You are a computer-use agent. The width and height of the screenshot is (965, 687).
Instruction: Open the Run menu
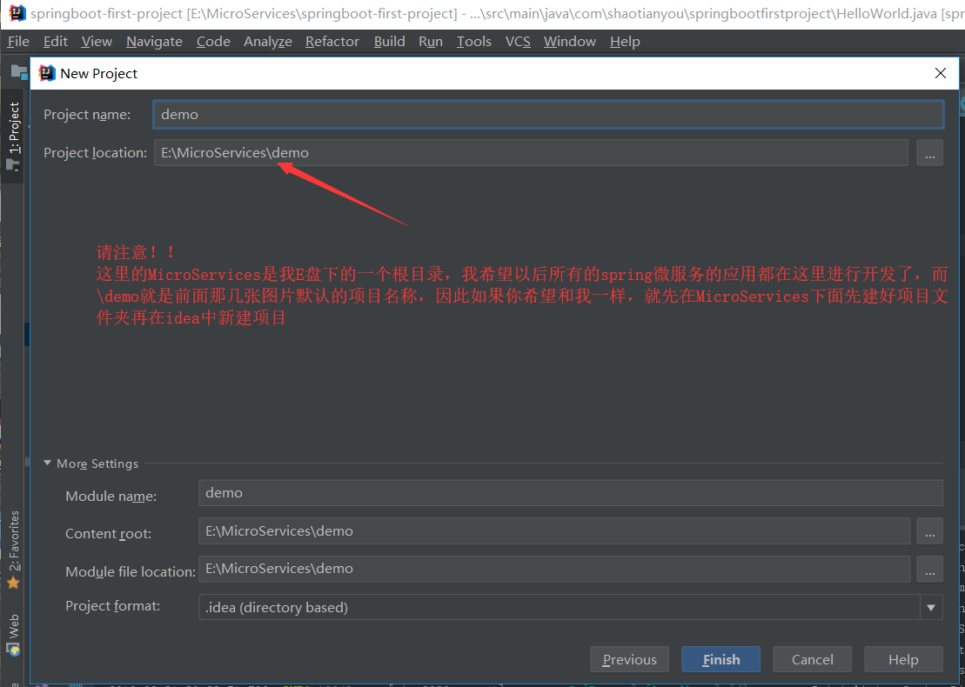430,41
